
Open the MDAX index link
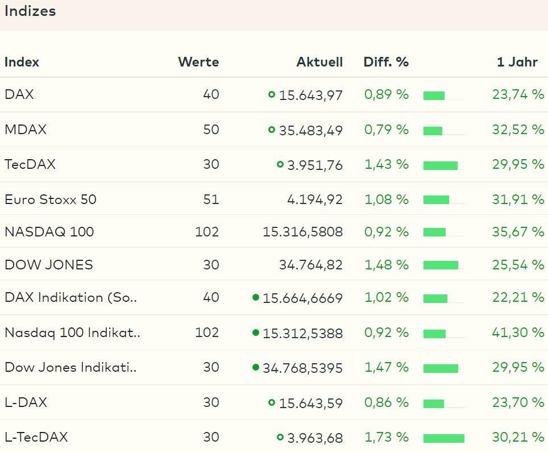coord(26,130)
